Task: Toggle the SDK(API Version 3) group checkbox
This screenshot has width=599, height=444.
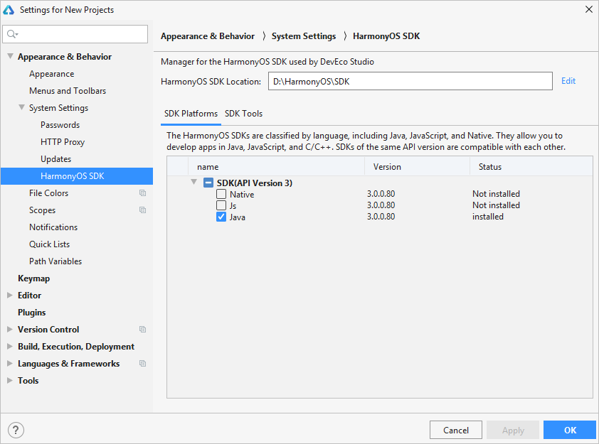Action: pyautogui.click(x=208, y=183)
